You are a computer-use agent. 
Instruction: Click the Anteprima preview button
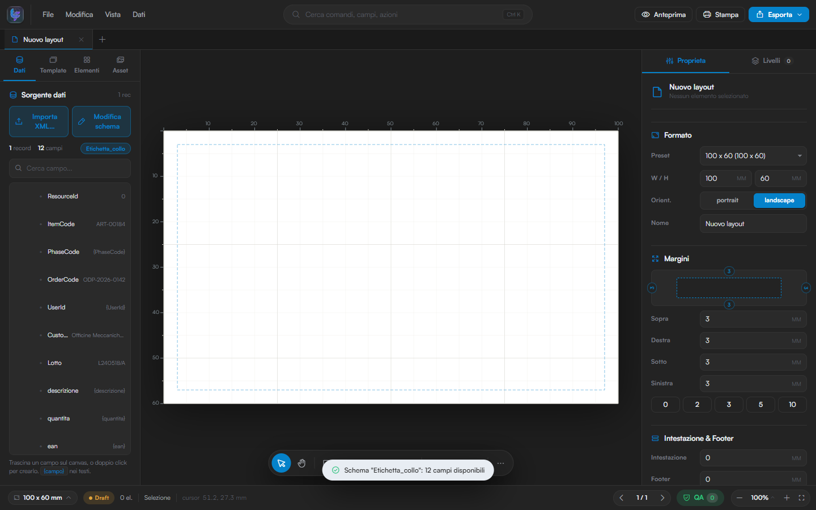click(663, 15)
